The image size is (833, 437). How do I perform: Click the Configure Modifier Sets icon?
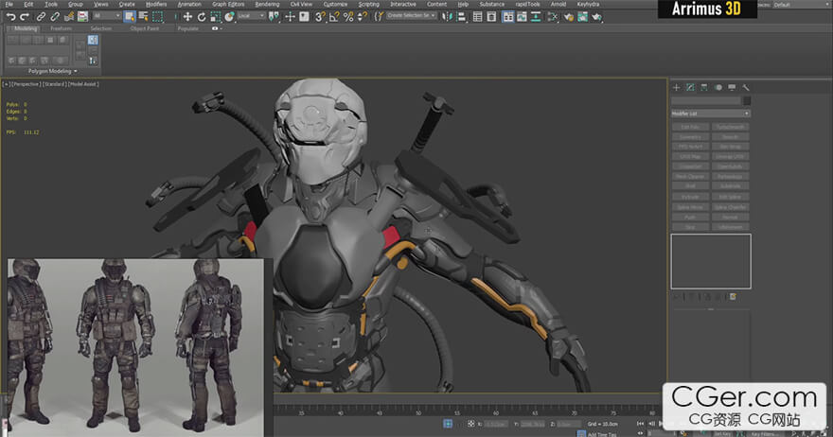click(733, 297)
